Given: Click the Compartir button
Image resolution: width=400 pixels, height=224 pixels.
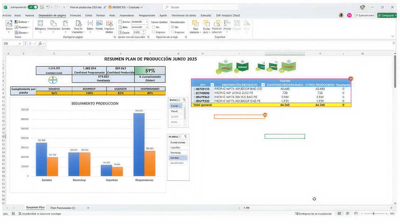Looking at the screenshot, I should click(x=387, y=15).
